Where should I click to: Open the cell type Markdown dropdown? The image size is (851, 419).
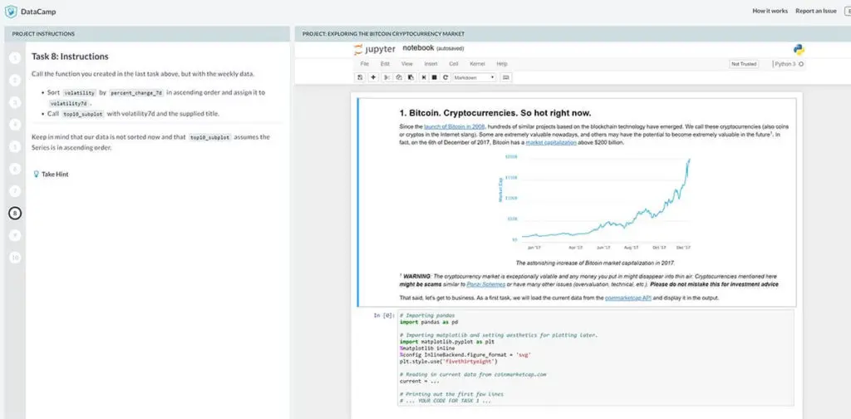click(475, 77)
